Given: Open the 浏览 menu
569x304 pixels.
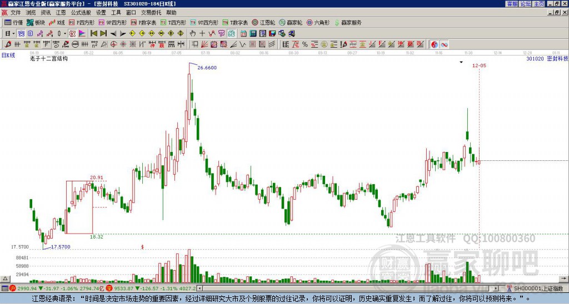Looking at the screenshot, I should [31, 13].
